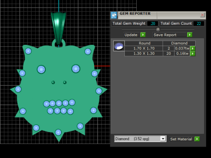The image size is (211, 158).
Task: Click the green arrow in the 0.16tw row
Action: pos(193,54)
